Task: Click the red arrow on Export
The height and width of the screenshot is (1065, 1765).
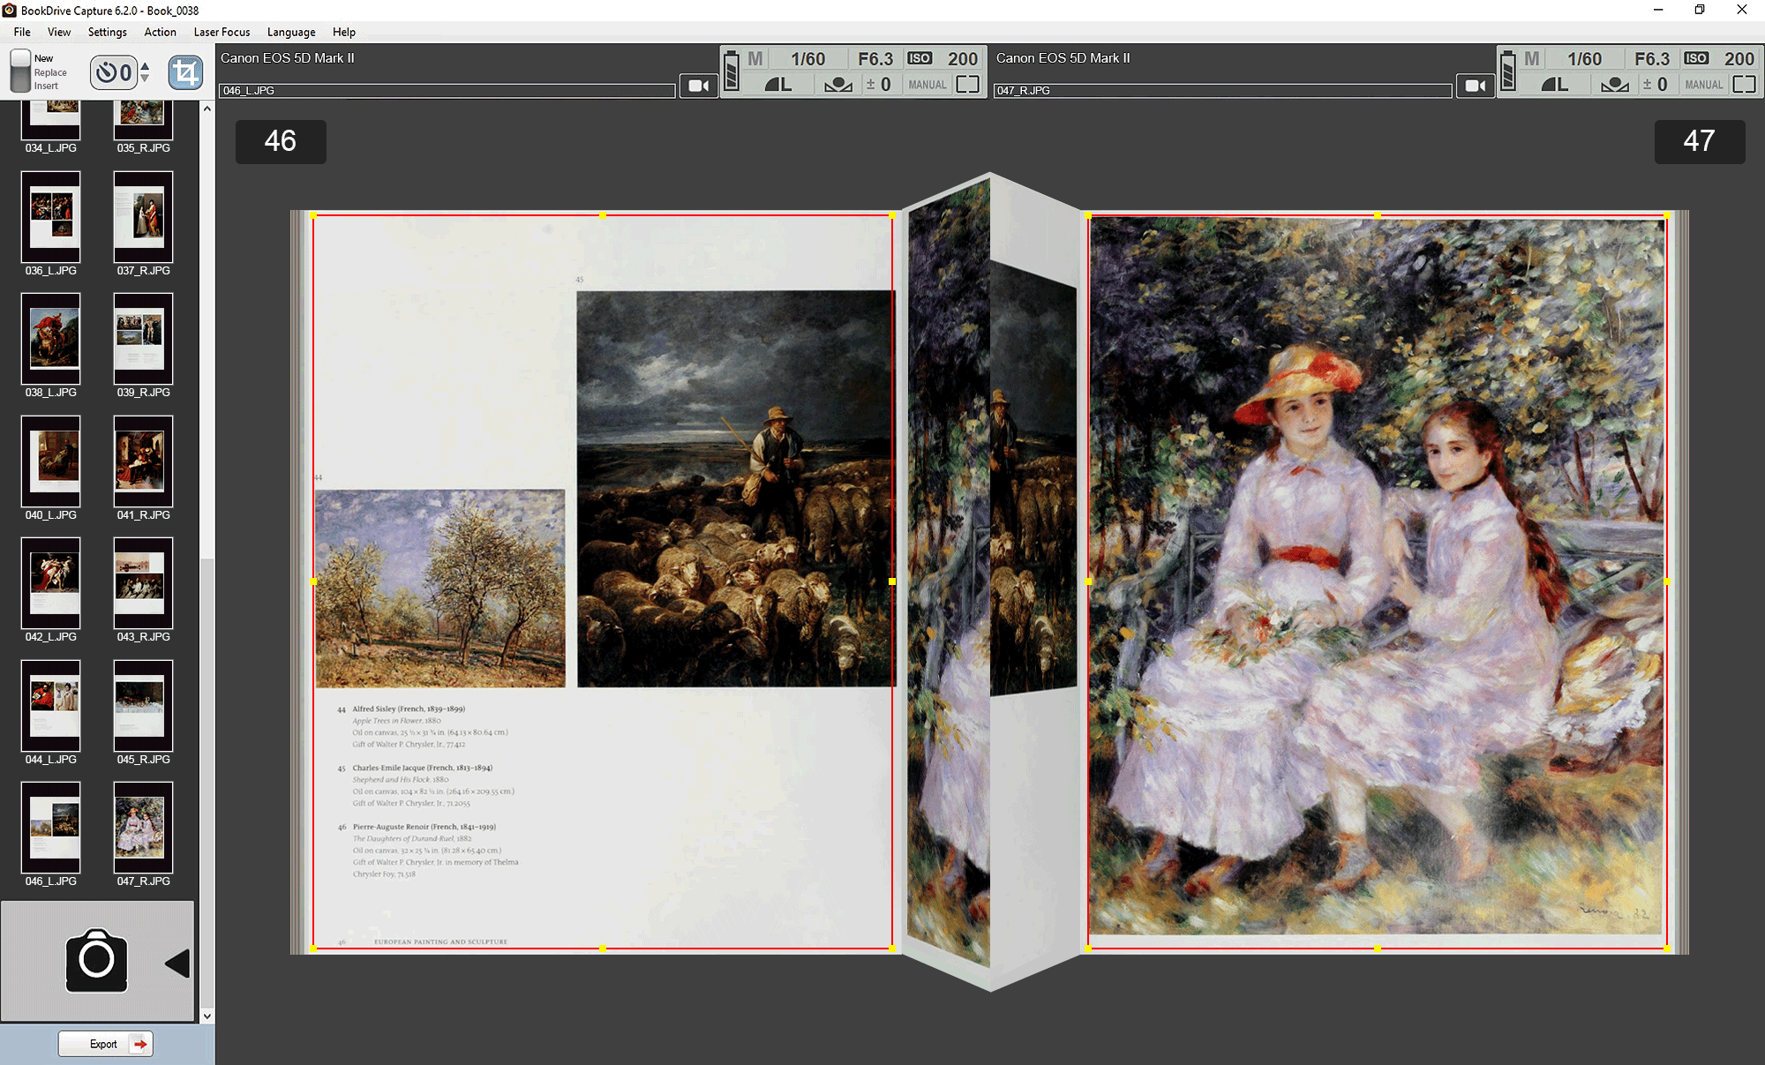Action: point(140,1044)
